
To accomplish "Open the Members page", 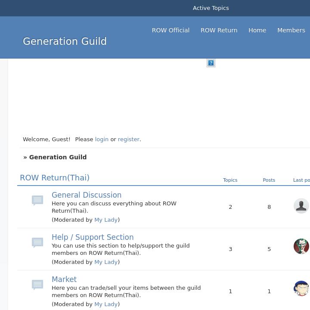I will click(291, 30).
